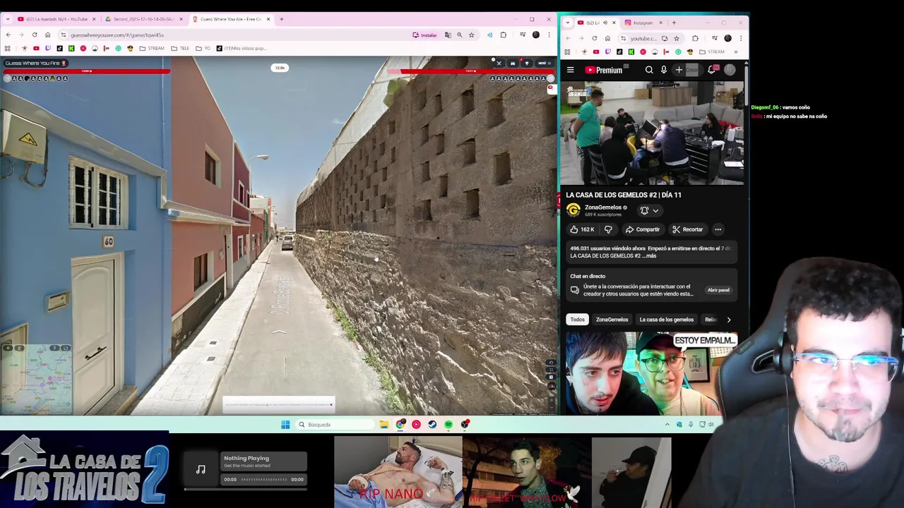
Task: Open game MENÚ button
Action: (x=544, y=64)
